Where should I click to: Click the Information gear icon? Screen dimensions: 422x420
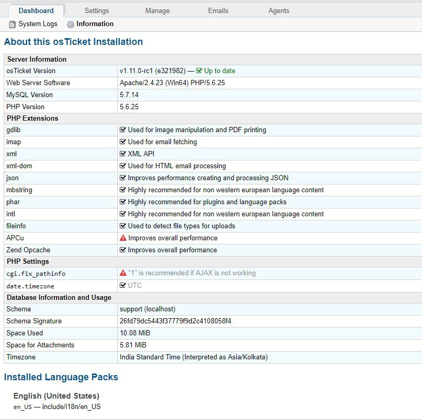point(71,25)
